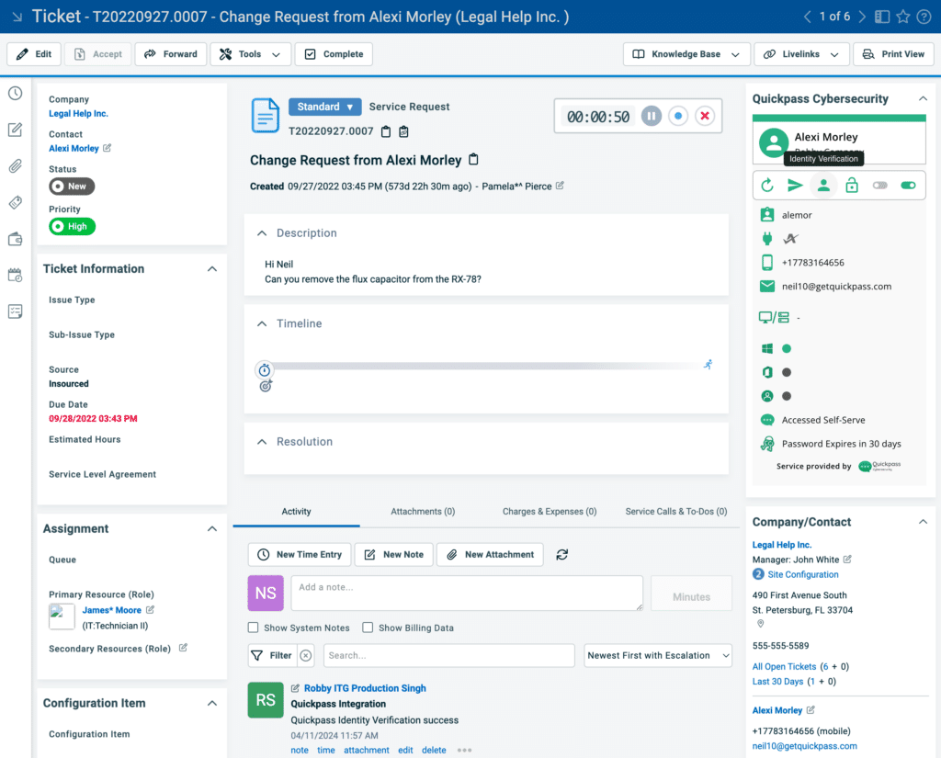Copy ticket number T20220927.0007 to clipboard

(x=386, y=131)
